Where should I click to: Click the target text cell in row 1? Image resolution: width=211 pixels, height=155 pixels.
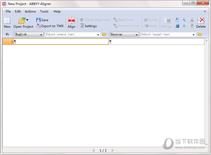point(156,42)
